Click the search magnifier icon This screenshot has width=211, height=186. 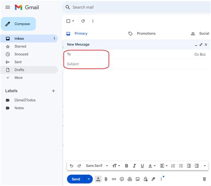pyautogui.click(x=68, y=7)
